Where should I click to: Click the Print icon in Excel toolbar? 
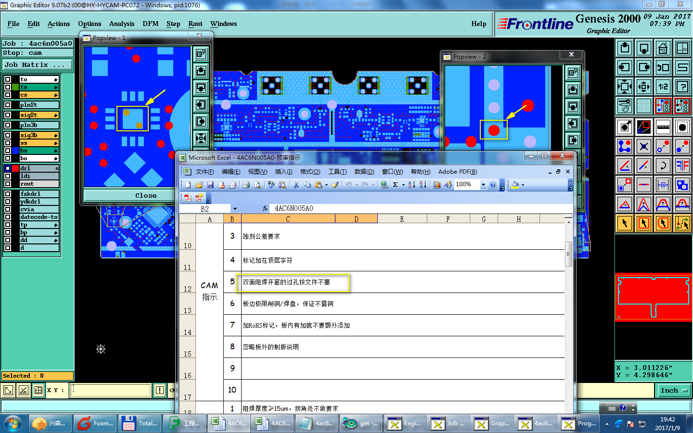246,185
